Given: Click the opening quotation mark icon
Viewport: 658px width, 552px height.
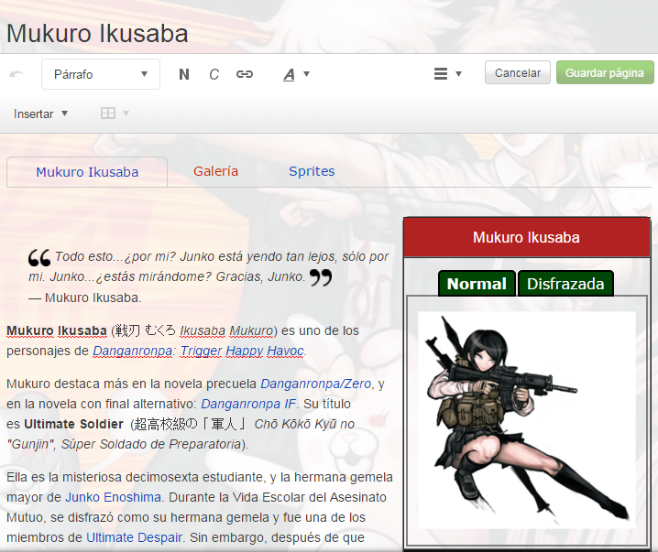Looking at the screenshot, I should point(39,257).
